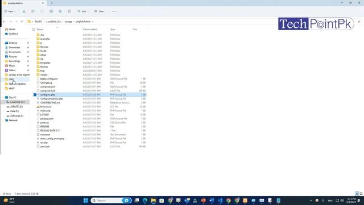Select the templates folder
Image resolution: width=364 pixels, height=205 pixels.
(45, 63)
